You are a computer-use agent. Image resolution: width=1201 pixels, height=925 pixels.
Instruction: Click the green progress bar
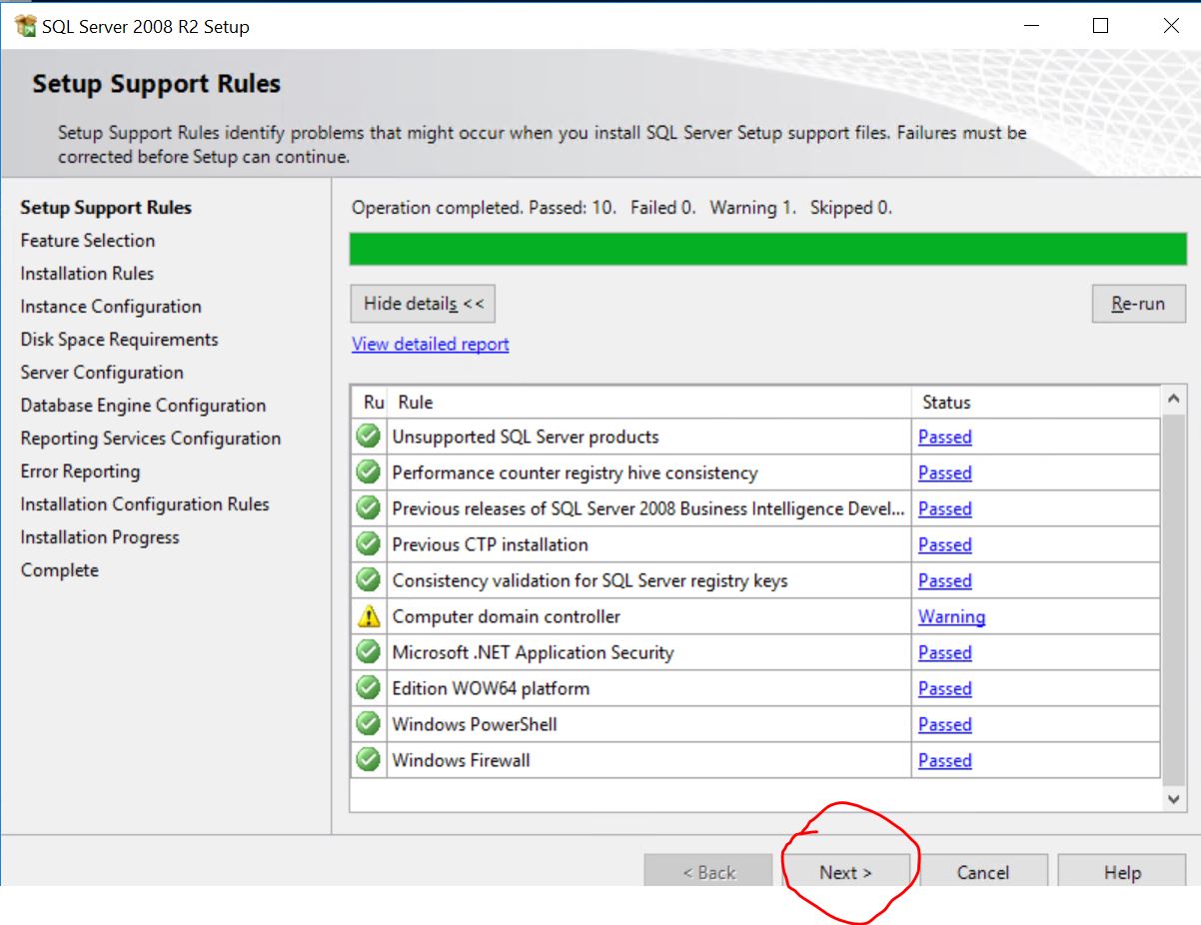pyautogui.click(x=768, y=249)
